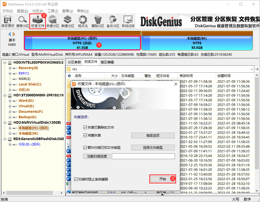Click the HD2 MsftVirtualDisk disk icon
Screen dimensions: 260x202
coord(10,123)
